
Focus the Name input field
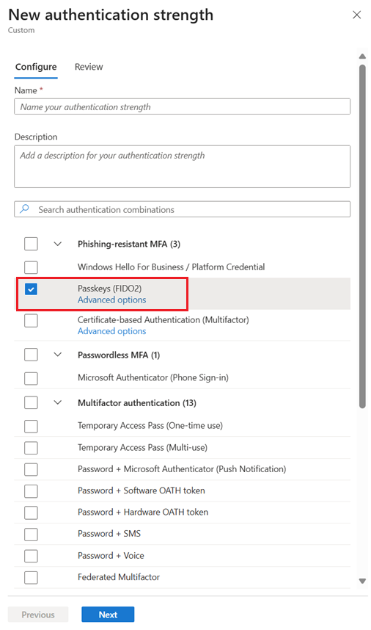(182, 107)
